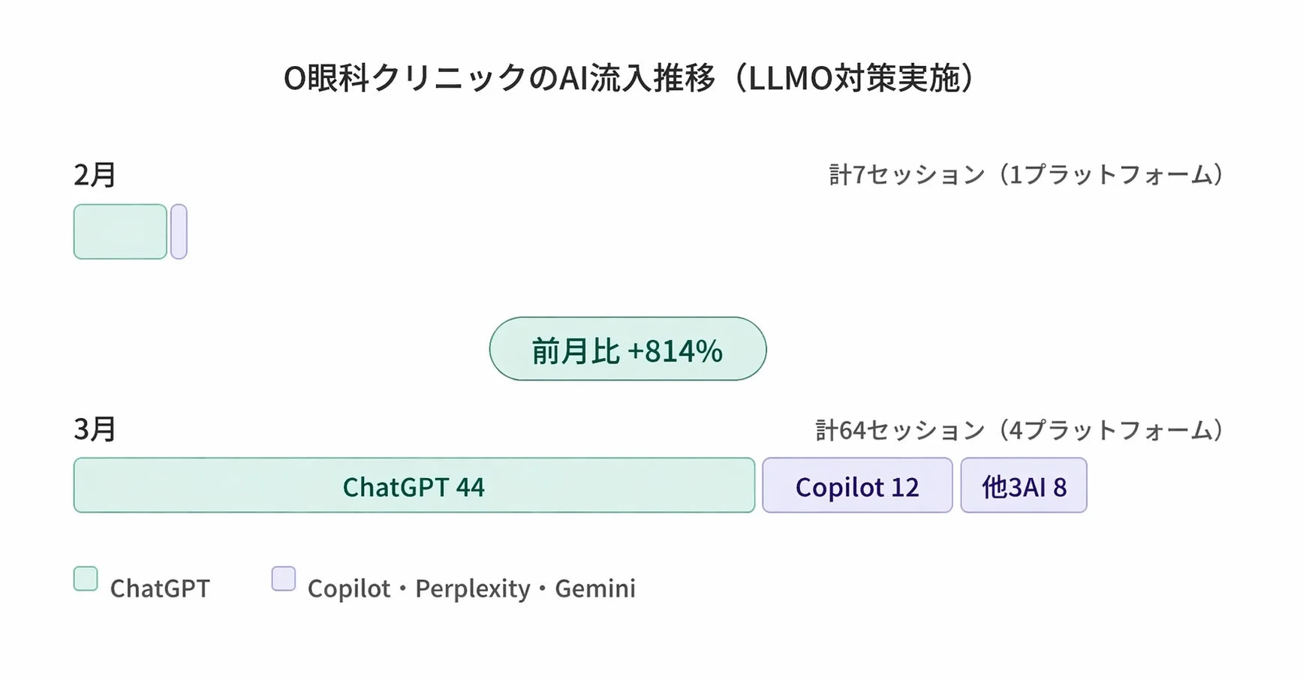
Task: Click Gemini in the legend text
Action: coord(595,588)
